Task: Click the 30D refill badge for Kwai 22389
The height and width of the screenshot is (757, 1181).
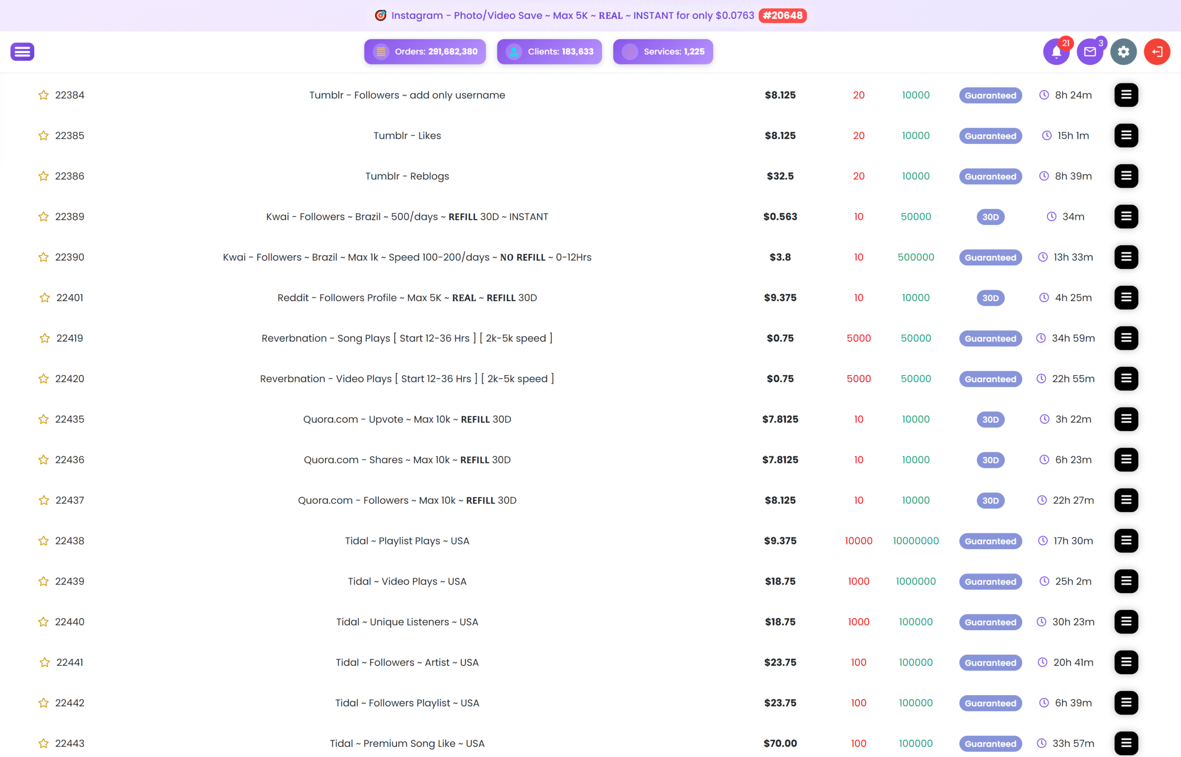Action: (x=990, y=217)
